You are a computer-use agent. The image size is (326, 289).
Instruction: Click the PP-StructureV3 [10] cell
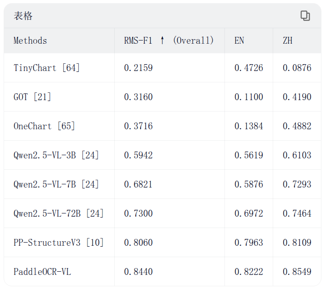[x=58, y=243]
